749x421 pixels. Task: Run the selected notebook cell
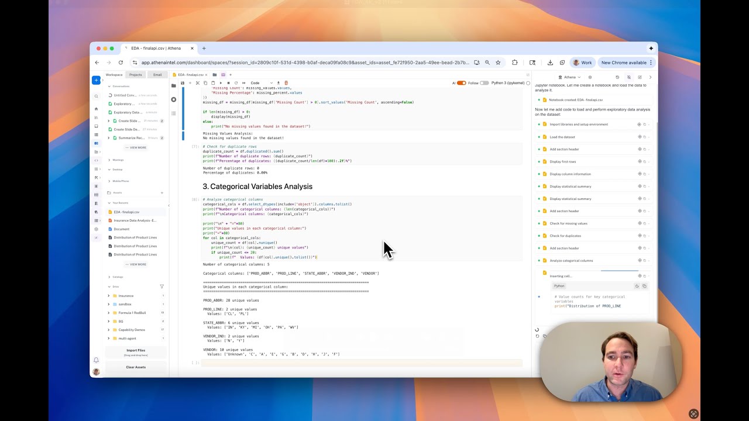[221, 83]
